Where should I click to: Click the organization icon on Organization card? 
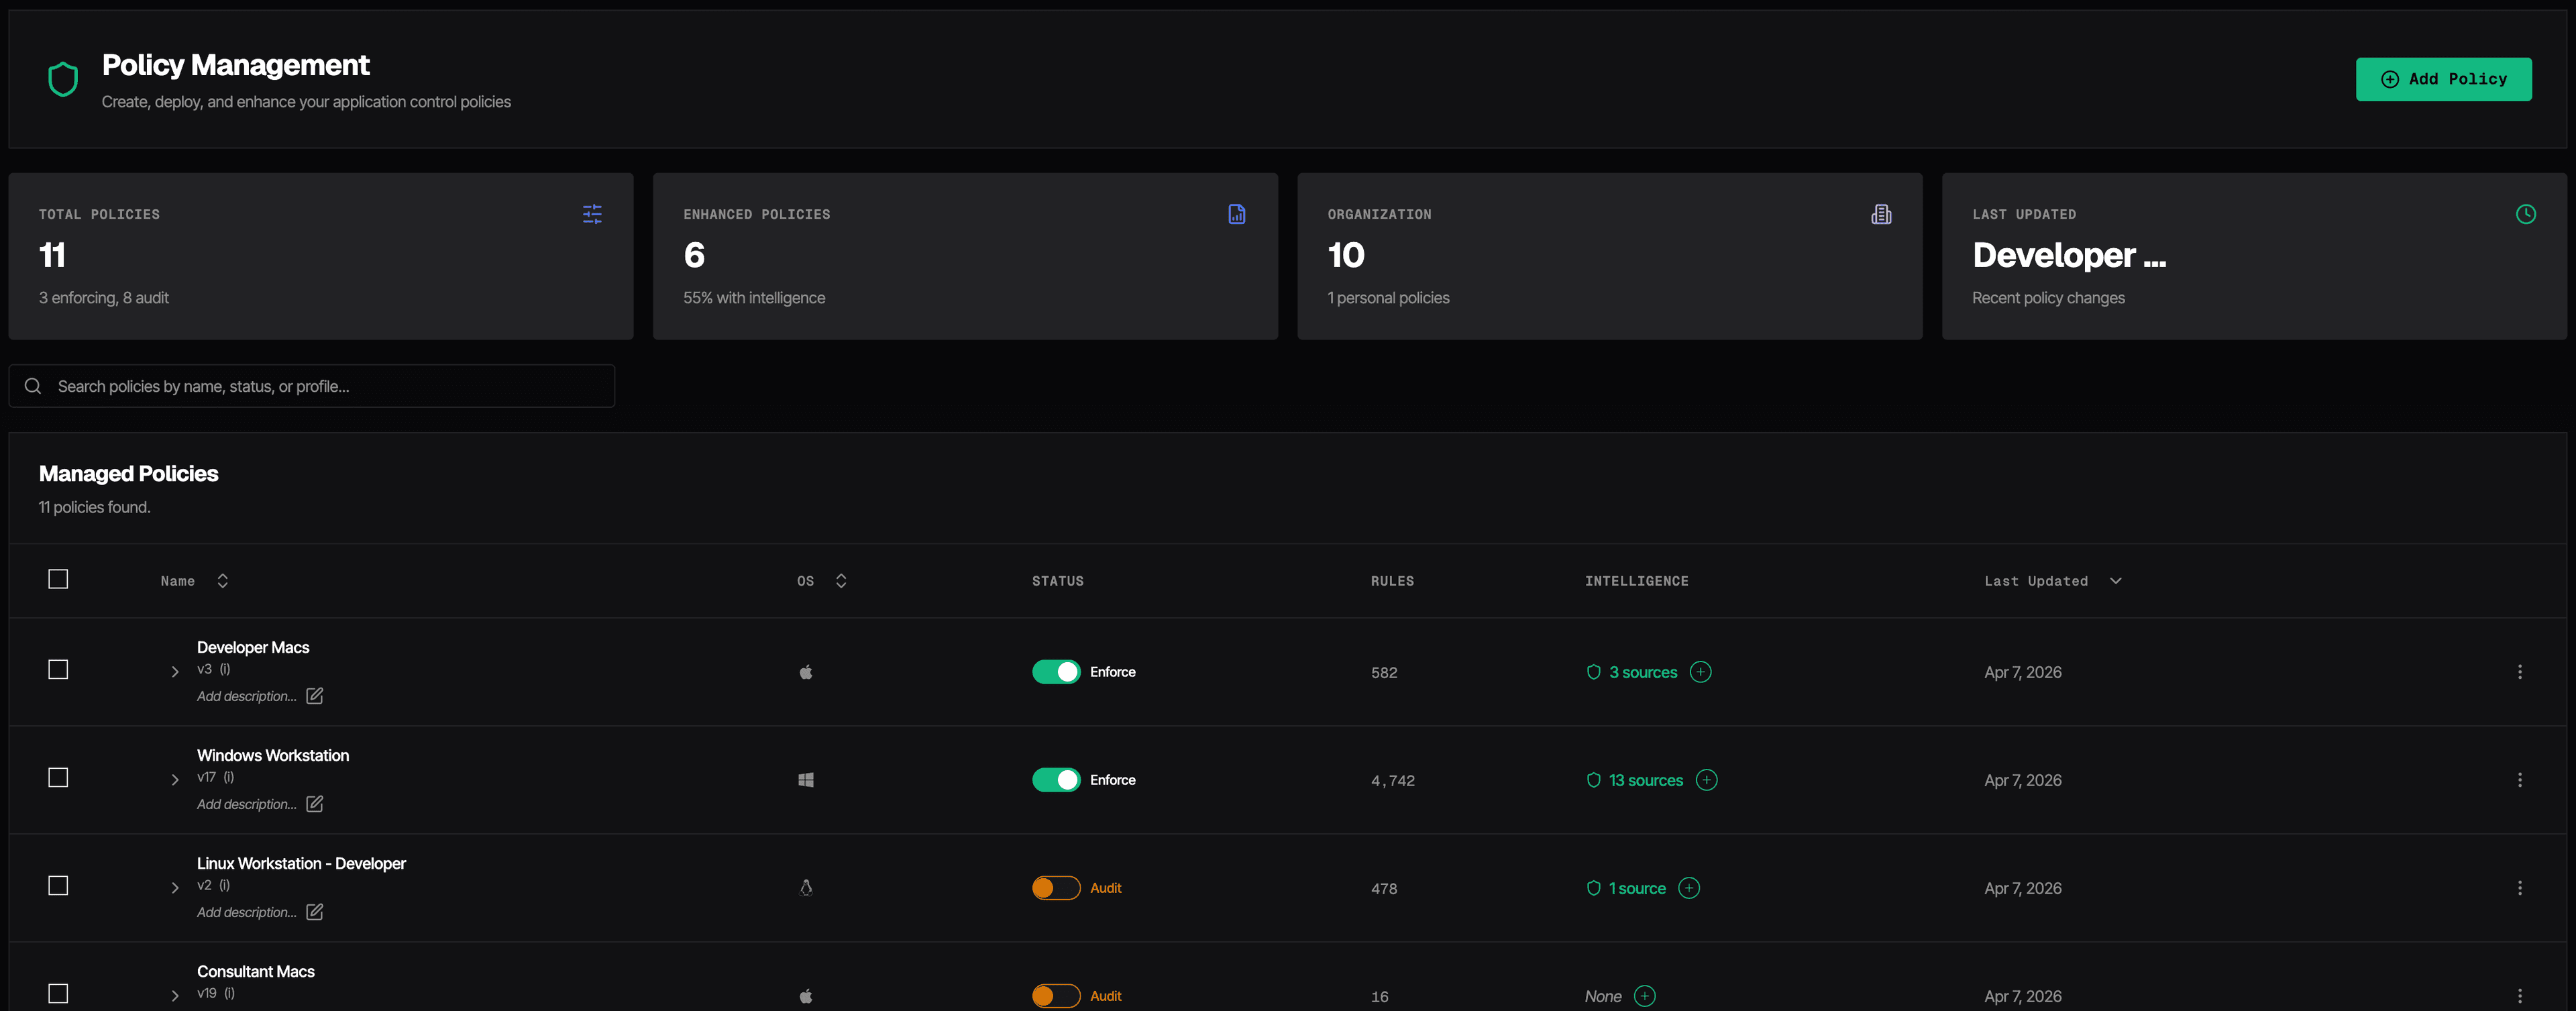[x=1882, y=213]
